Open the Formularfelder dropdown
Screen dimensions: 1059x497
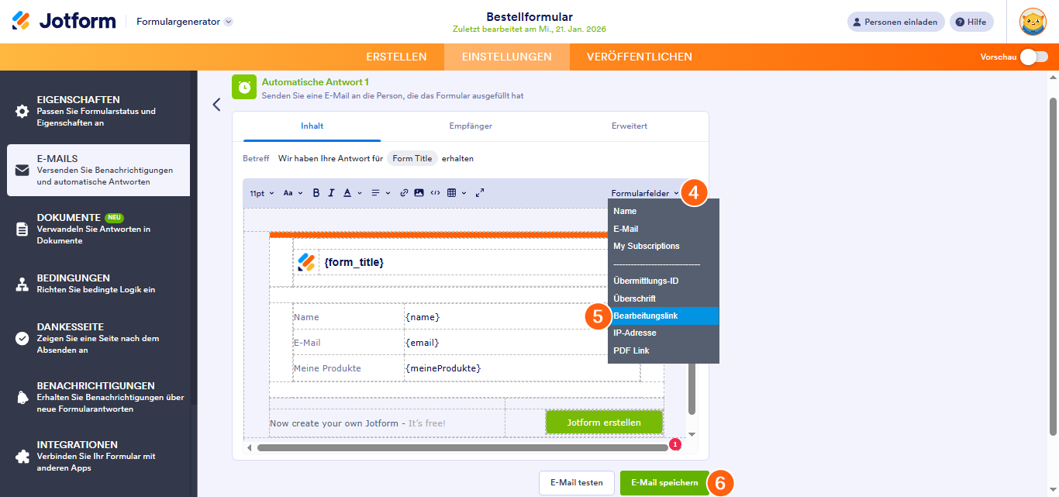point(645,193)
